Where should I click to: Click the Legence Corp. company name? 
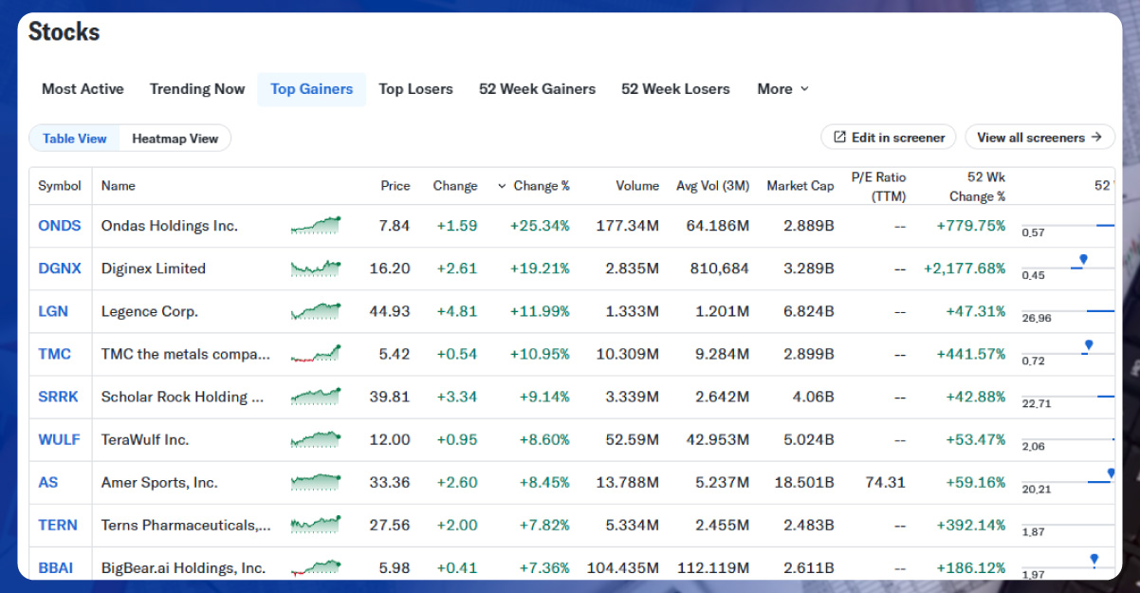pos(150,311)
